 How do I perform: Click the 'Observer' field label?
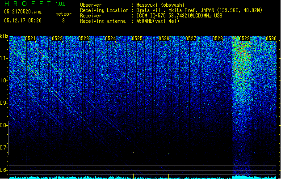tap(91, 5)
